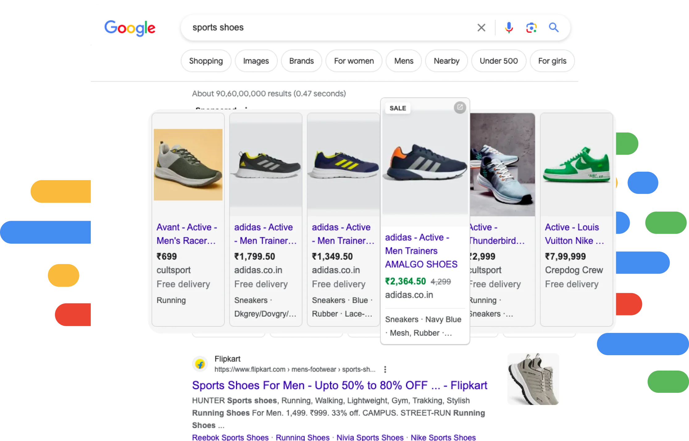Open 'Active - Thunderbird' product link
Viewport: 689px width, 441px height.
(497, 234)
